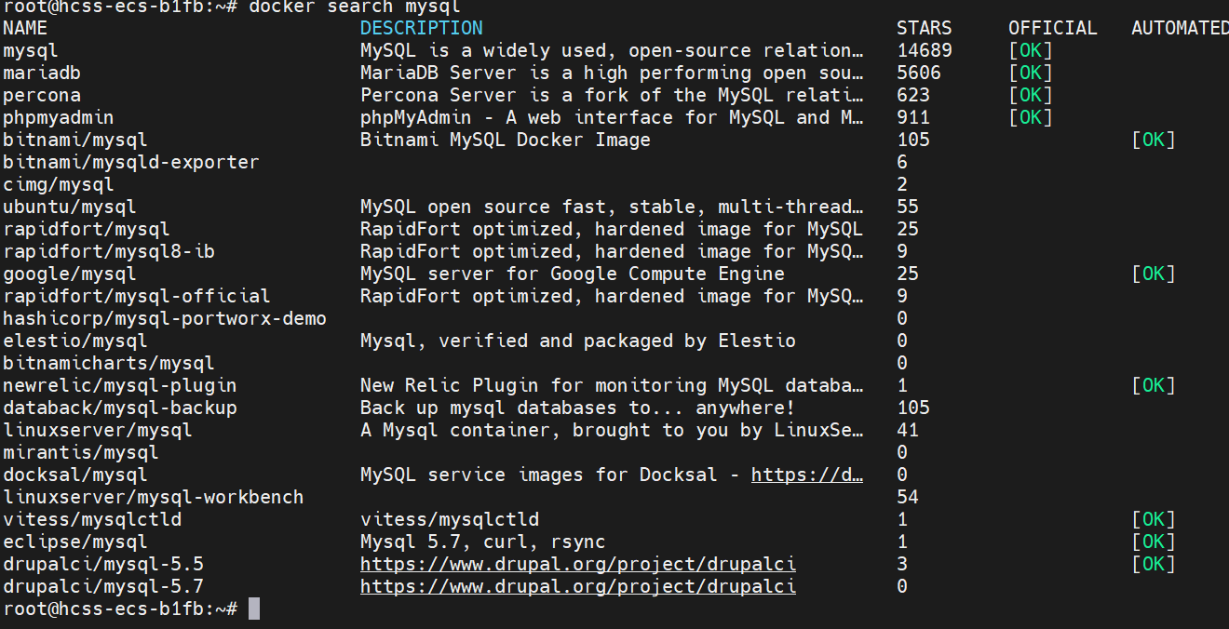The height and width of the screenshot is (629, 1229).
Task: Click description "Mysql 5.7, curl, rsync"
Action: coord(483,542)
